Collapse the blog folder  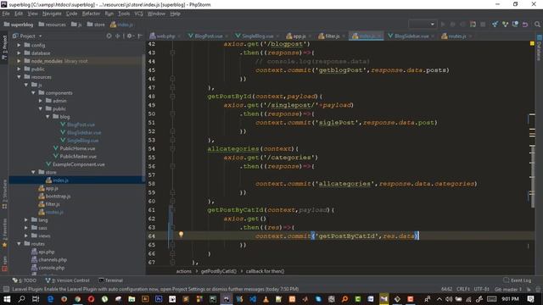click(48, 117)
